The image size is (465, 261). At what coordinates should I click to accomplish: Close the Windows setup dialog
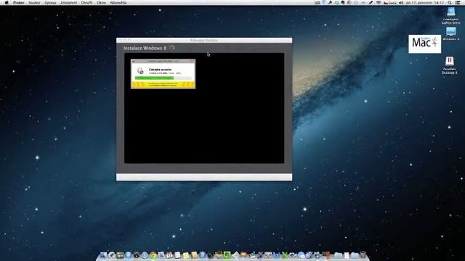pyautogui.click(x=192, y=61)
